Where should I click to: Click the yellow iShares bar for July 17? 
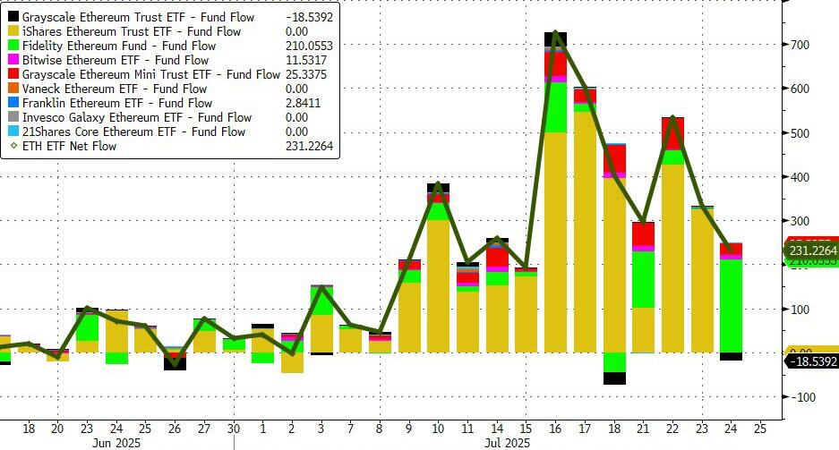pyautogui.click(x=585, y=233)
